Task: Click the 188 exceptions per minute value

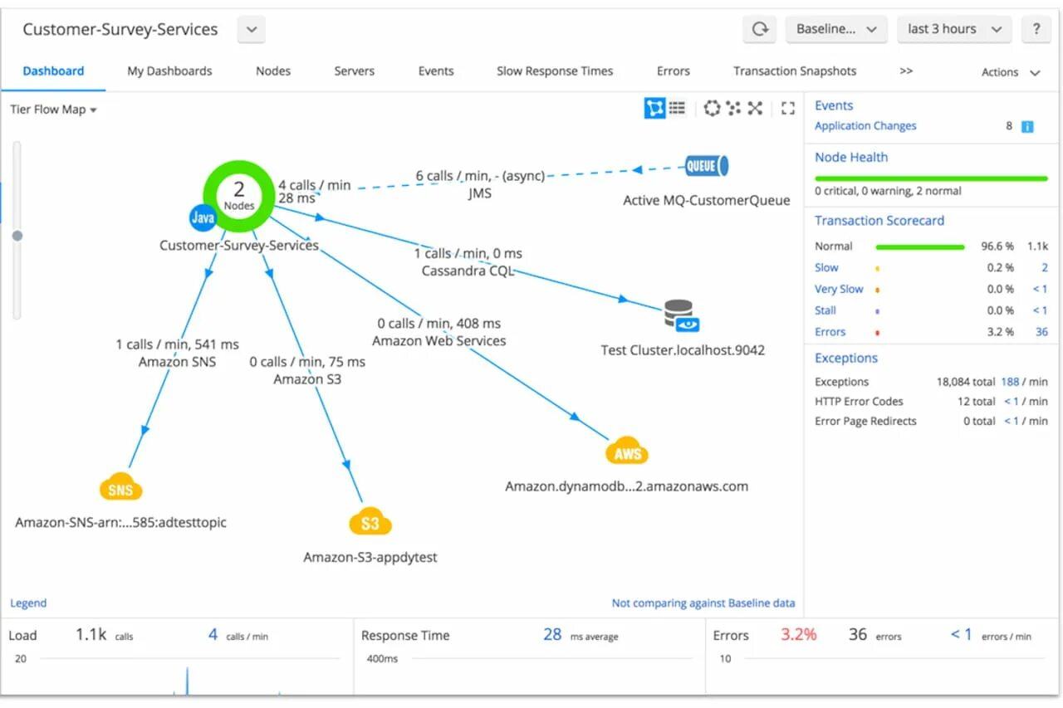Action: (1010, 382)
